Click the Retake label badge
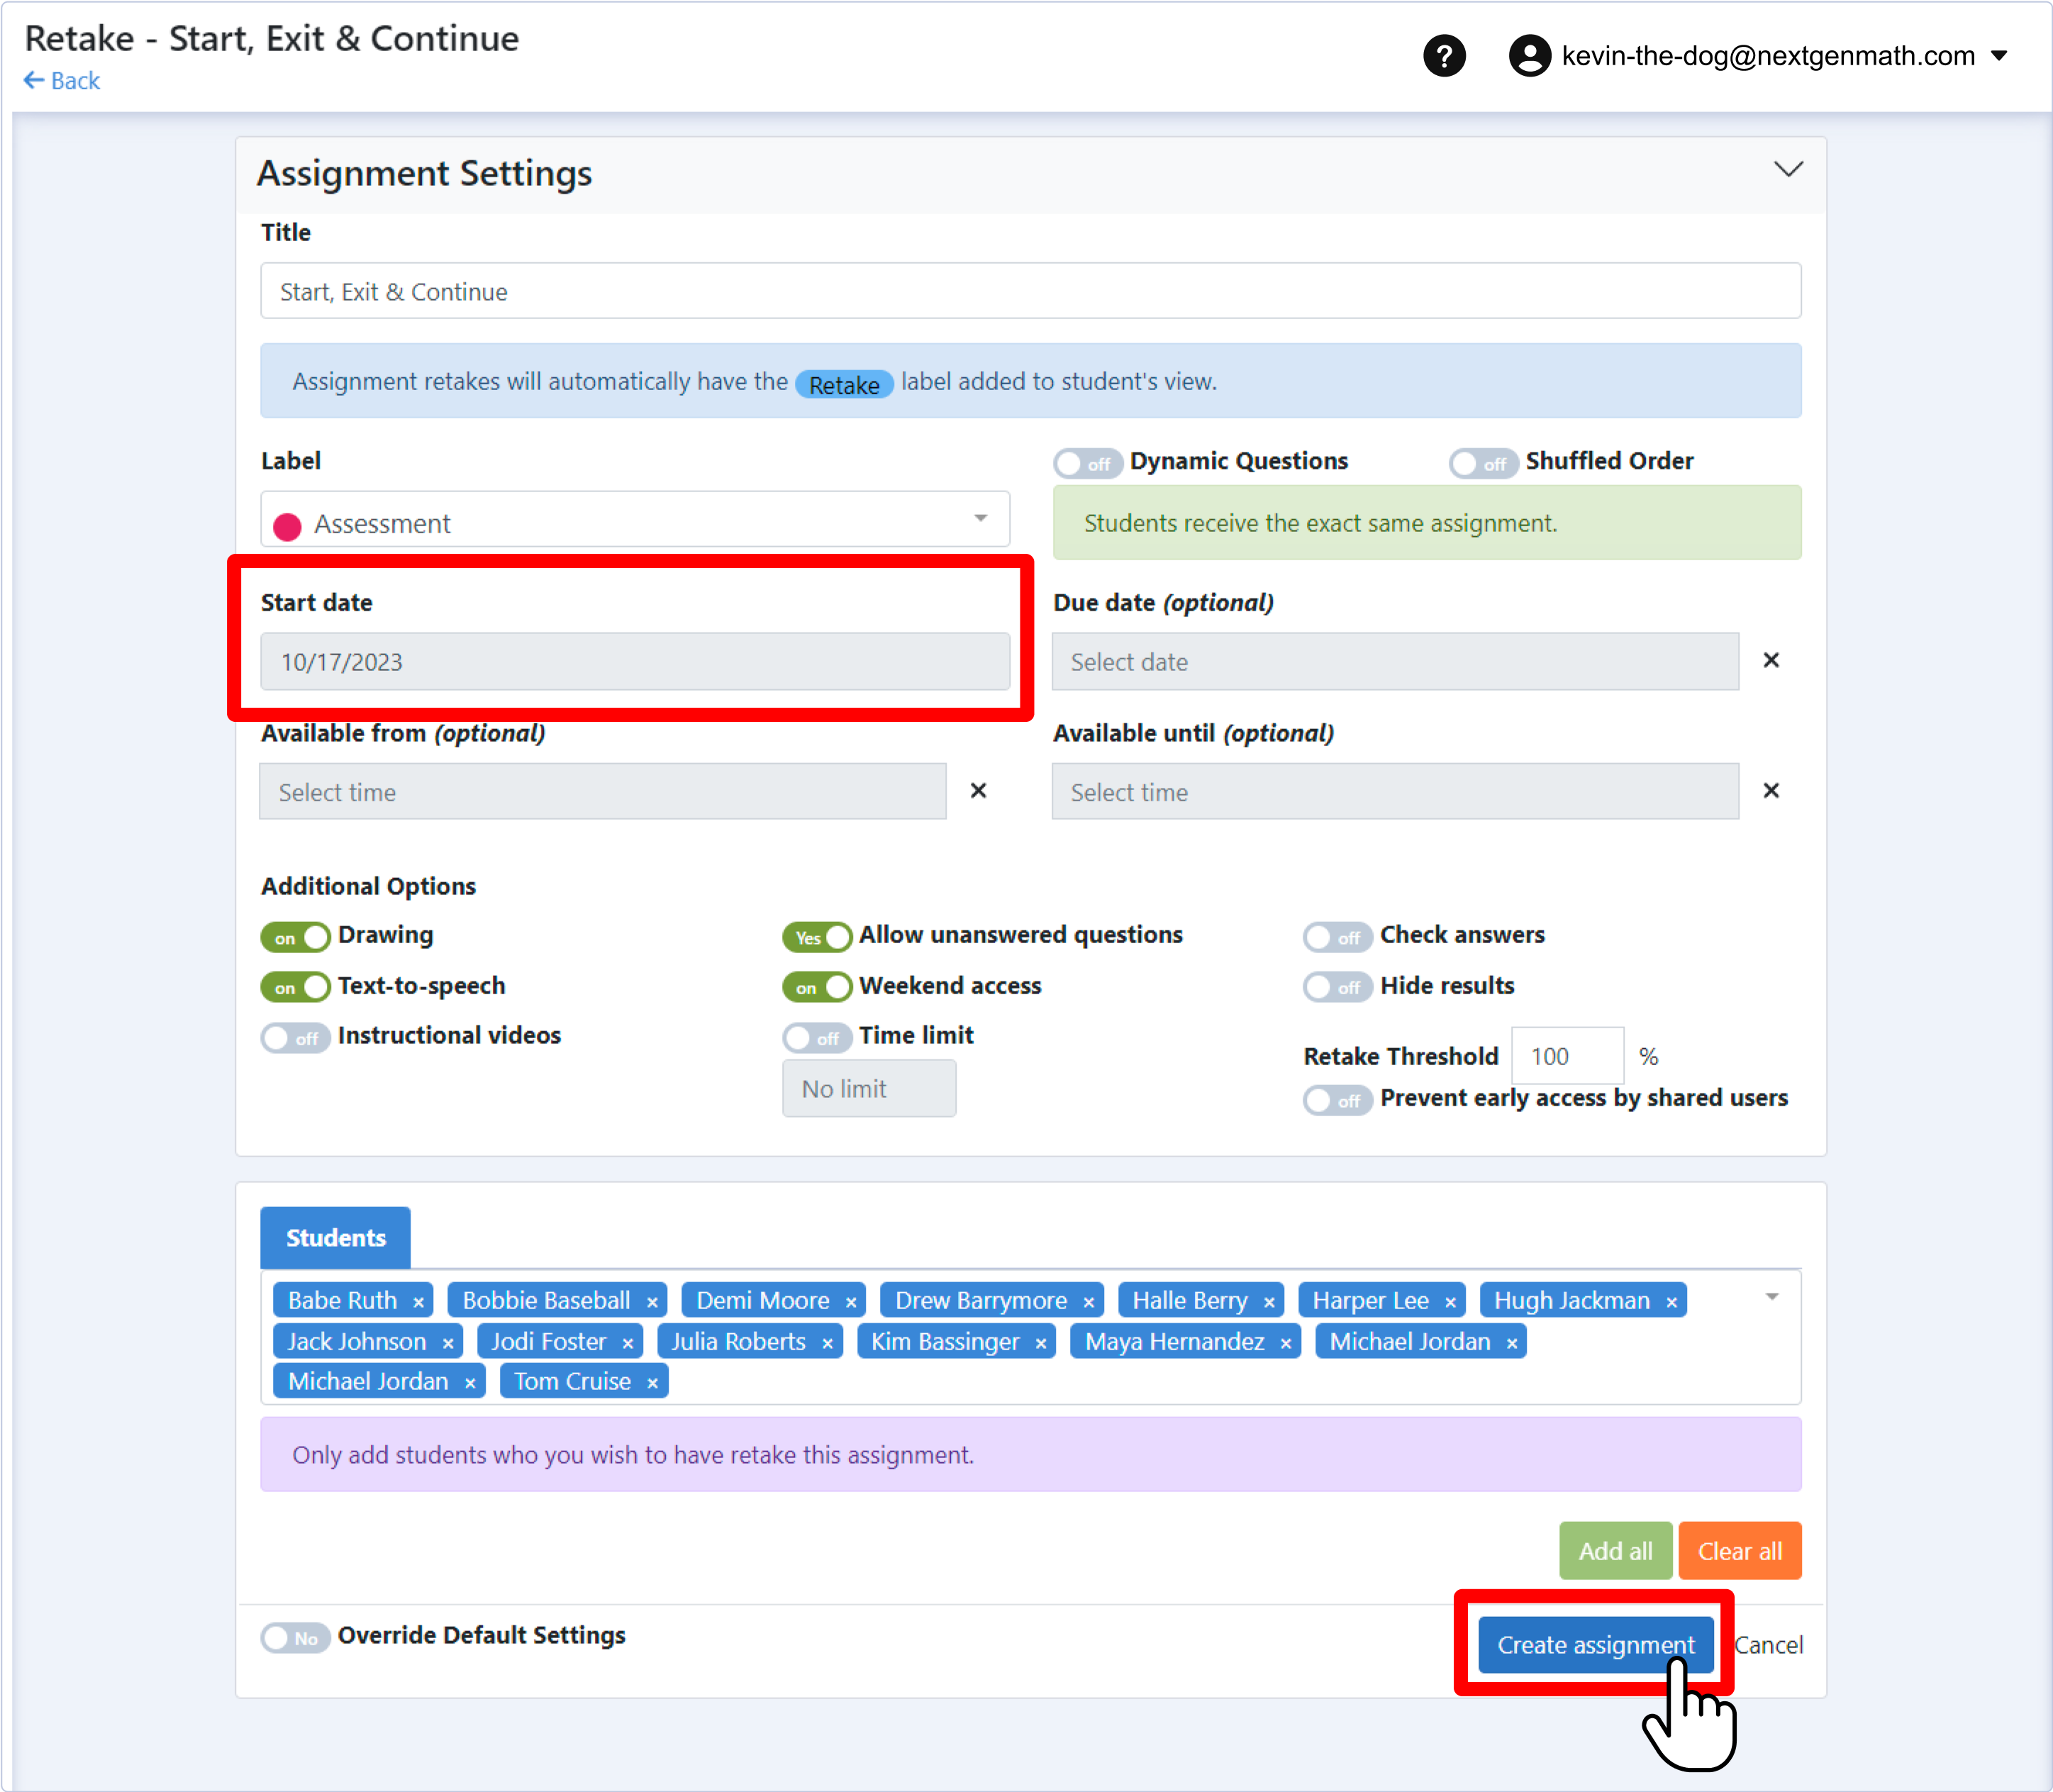This screenshot has width=2053, height=1792. click(844, 384)
